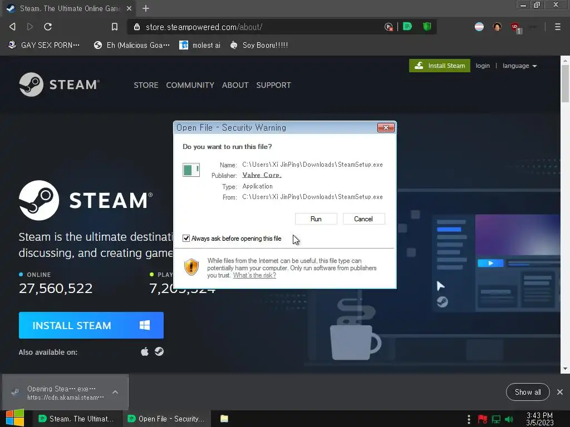Bookmark this page with the bookmark icon

(x=115, y=27)
